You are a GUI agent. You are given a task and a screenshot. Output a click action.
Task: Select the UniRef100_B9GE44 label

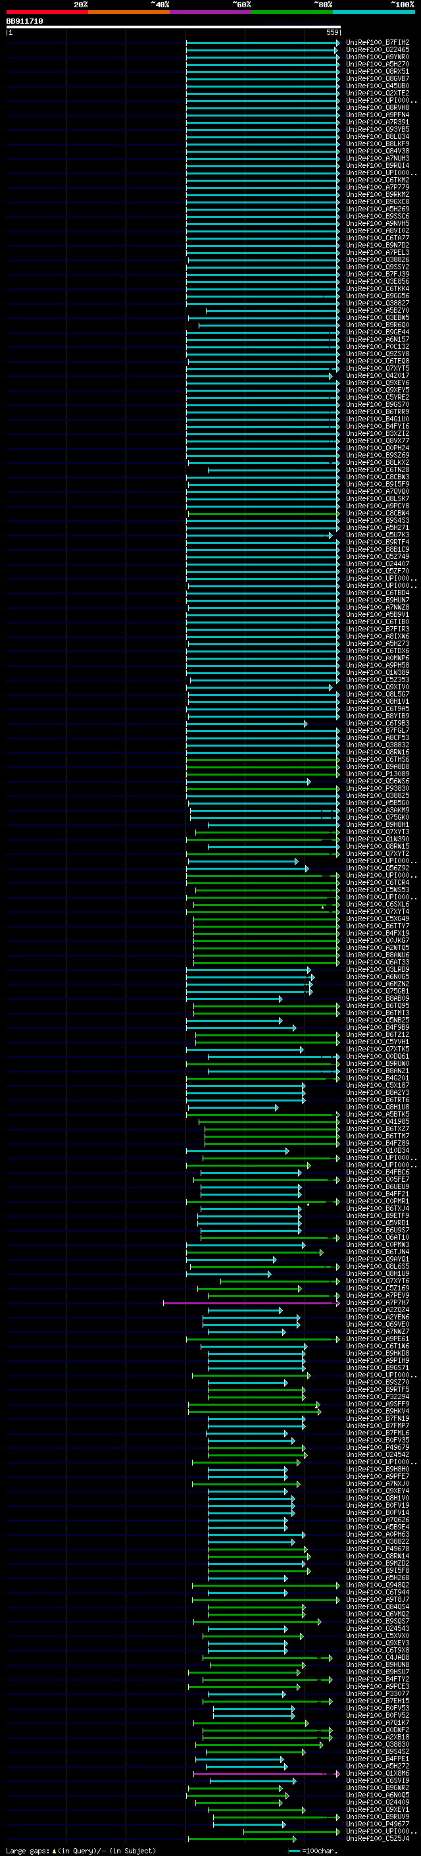377,332
